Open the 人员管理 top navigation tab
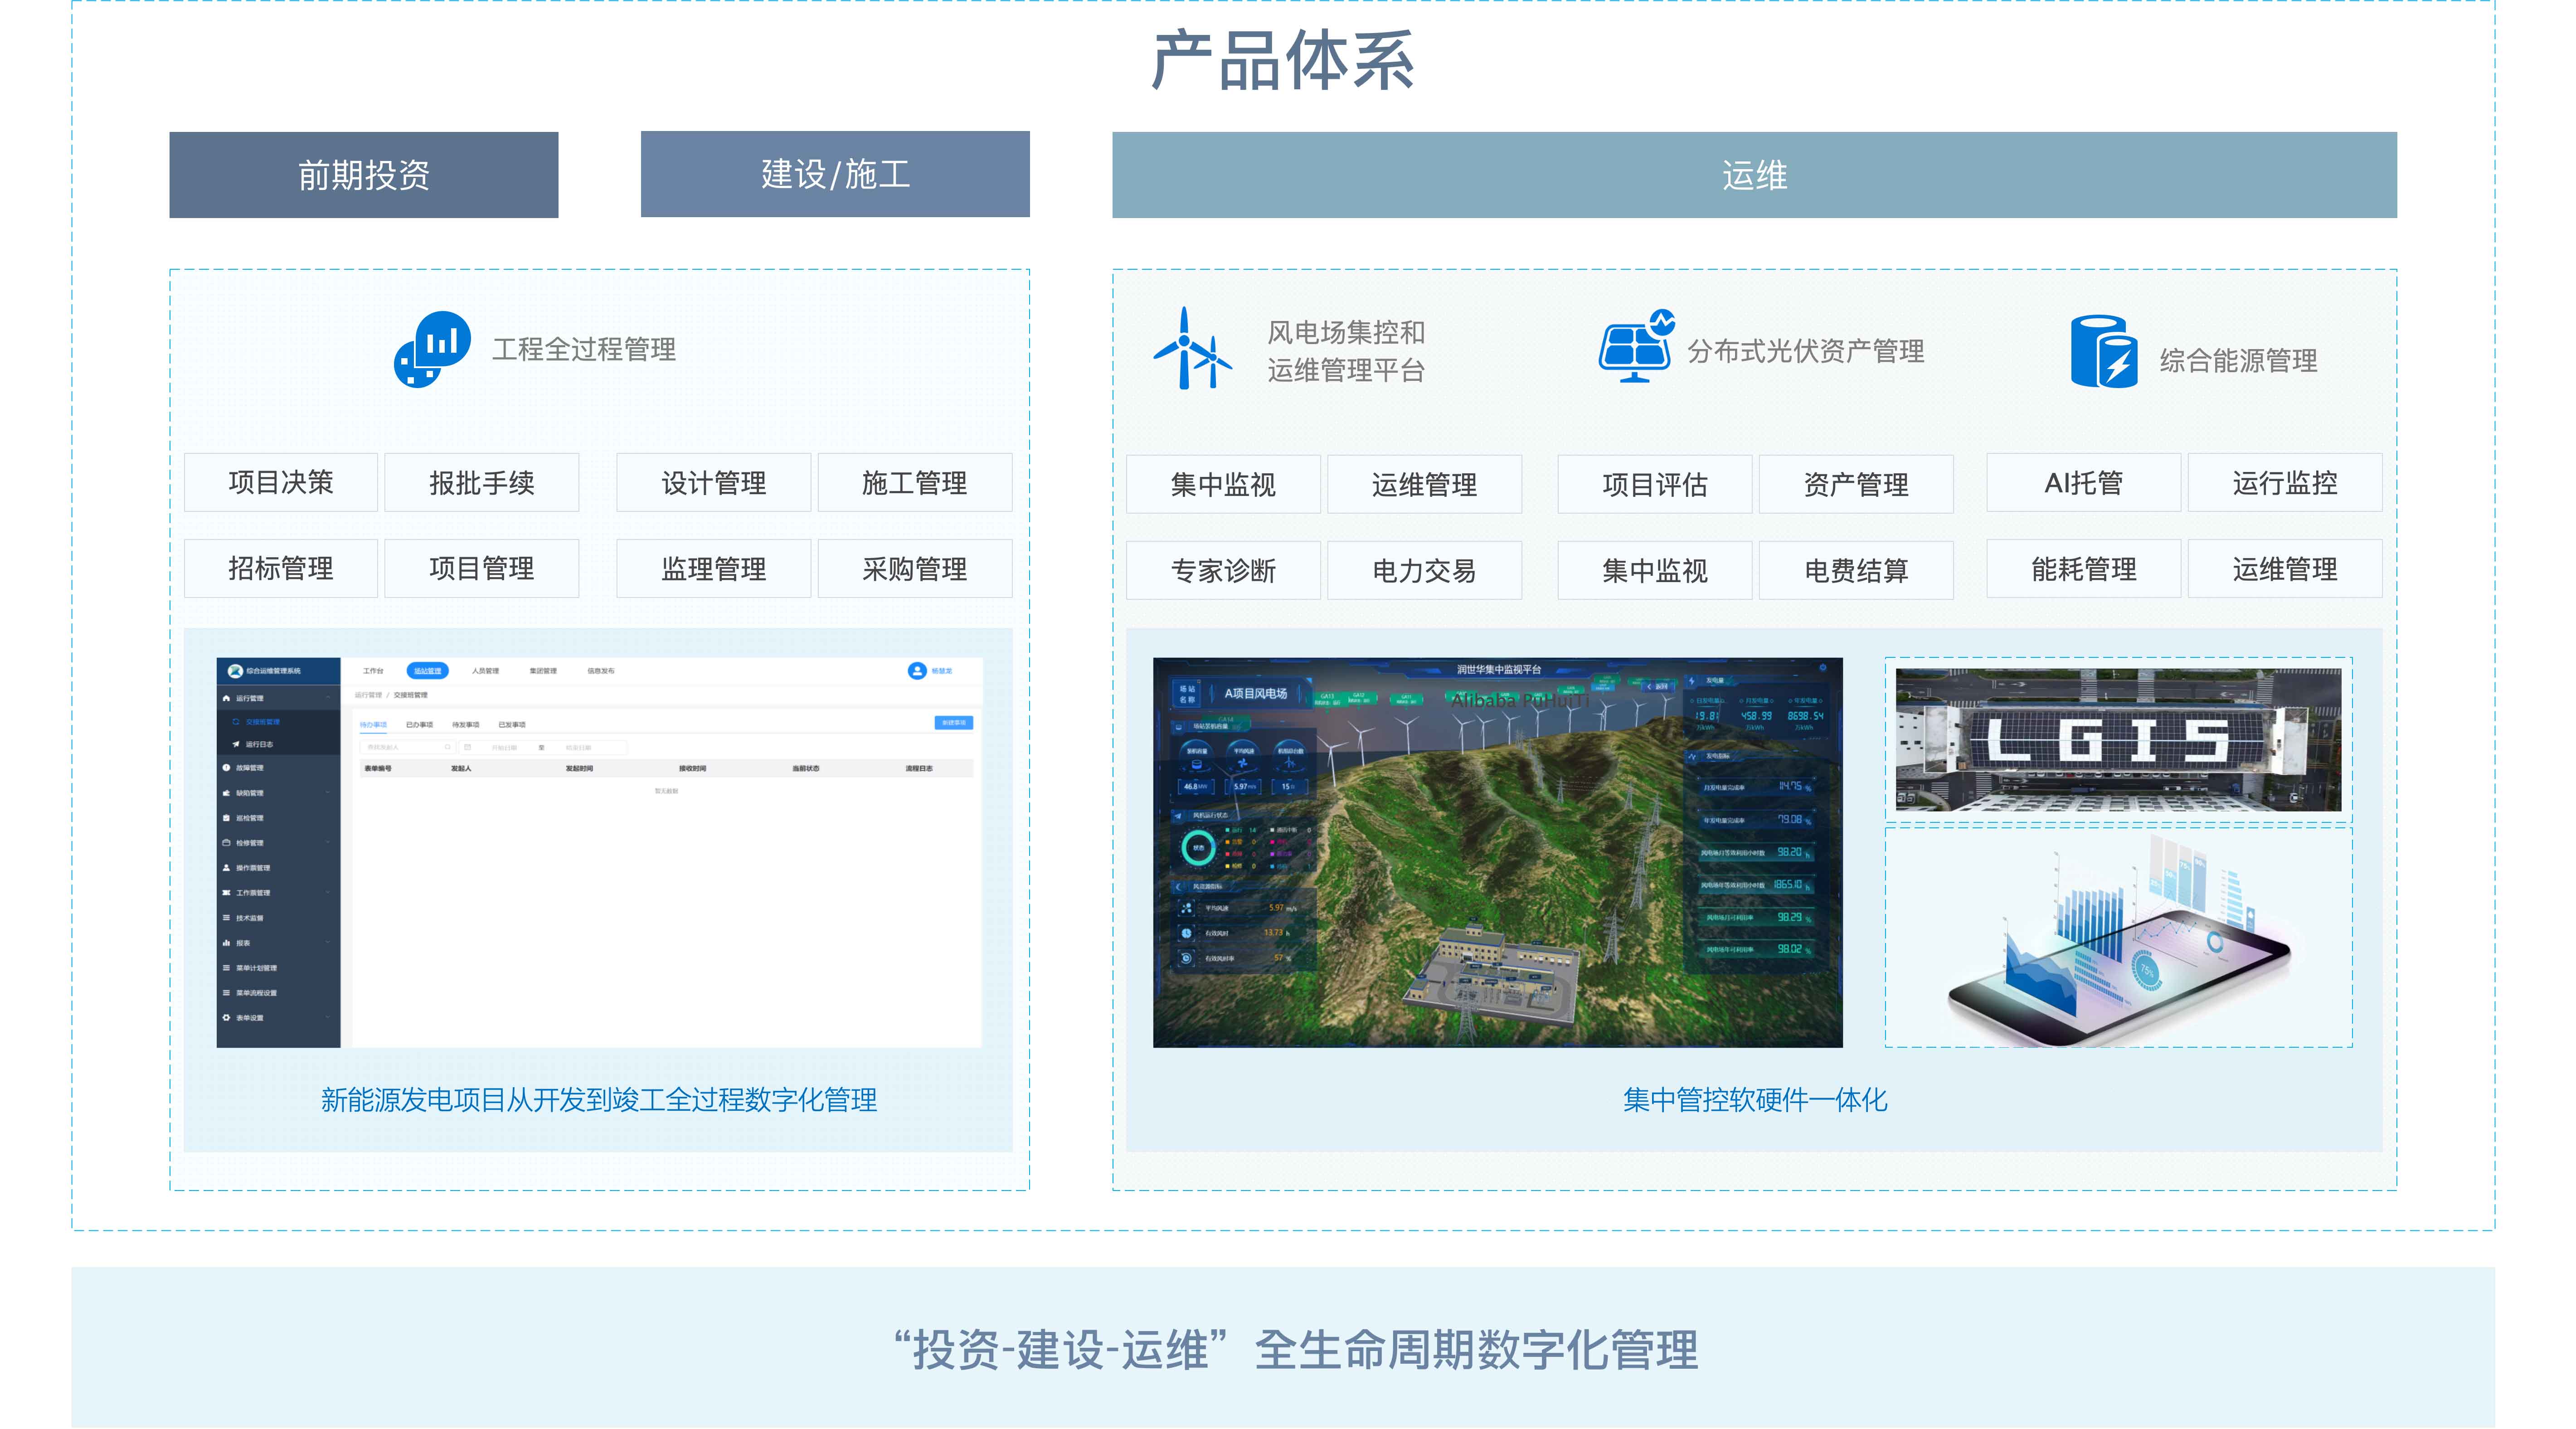This screenshot has width=2576, height=1429. 485,671
